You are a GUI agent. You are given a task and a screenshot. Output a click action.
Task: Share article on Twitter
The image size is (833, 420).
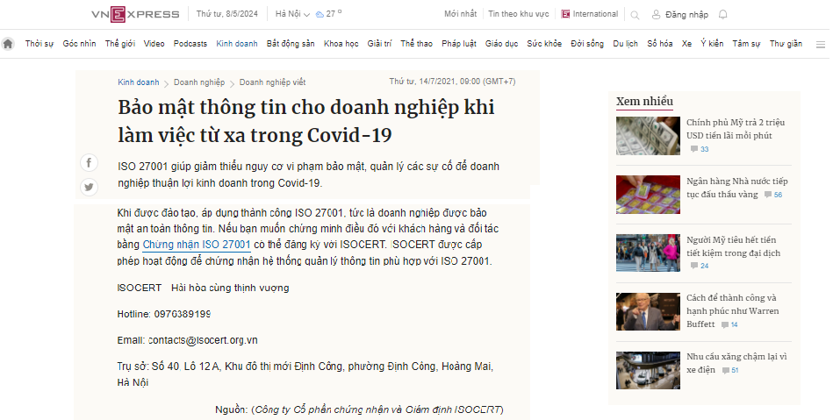click(x=89, y=187)
